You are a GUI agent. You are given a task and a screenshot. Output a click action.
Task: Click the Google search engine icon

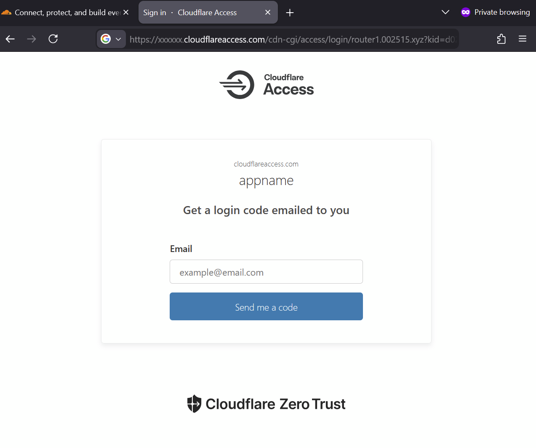pyautogui.click(x=106, y=39)
